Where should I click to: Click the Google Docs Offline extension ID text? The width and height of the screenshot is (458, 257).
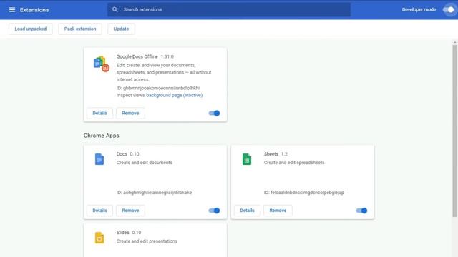pos(158,88)
